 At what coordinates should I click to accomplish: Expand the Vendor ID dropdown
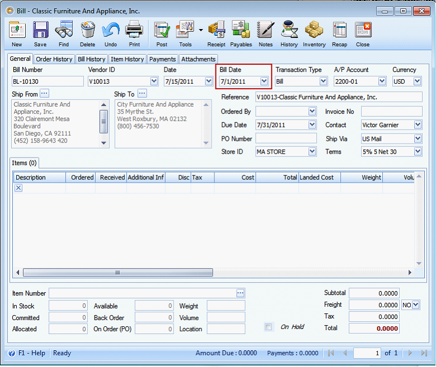154,82
